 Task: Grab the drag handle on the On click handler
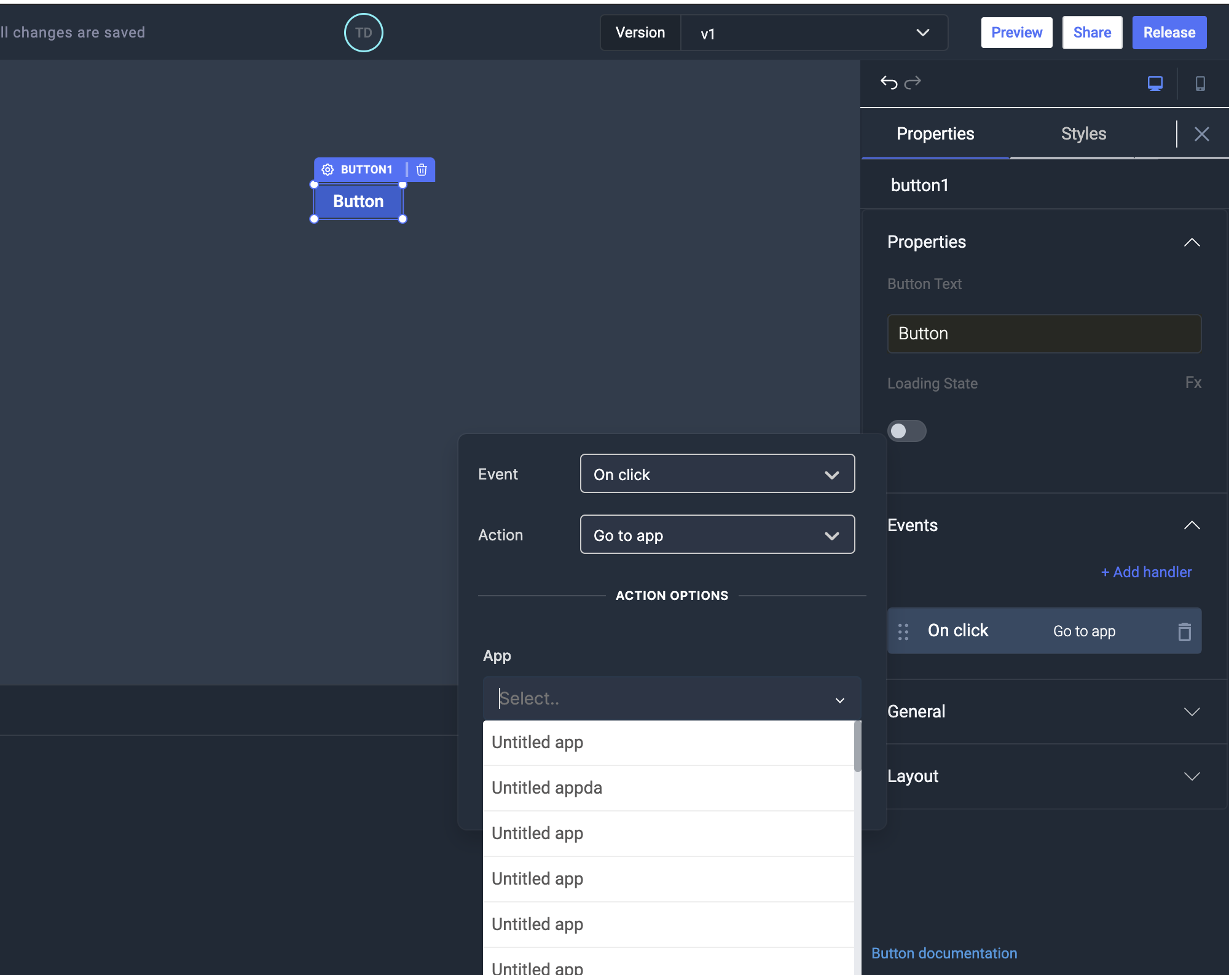click(x=903, y=631)
